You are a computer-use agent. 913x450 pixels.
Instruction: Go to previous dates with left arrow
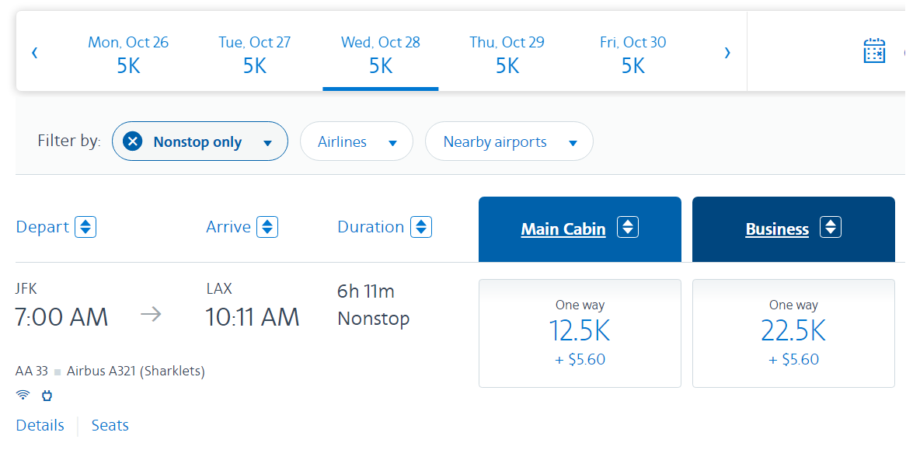[34, 53]
